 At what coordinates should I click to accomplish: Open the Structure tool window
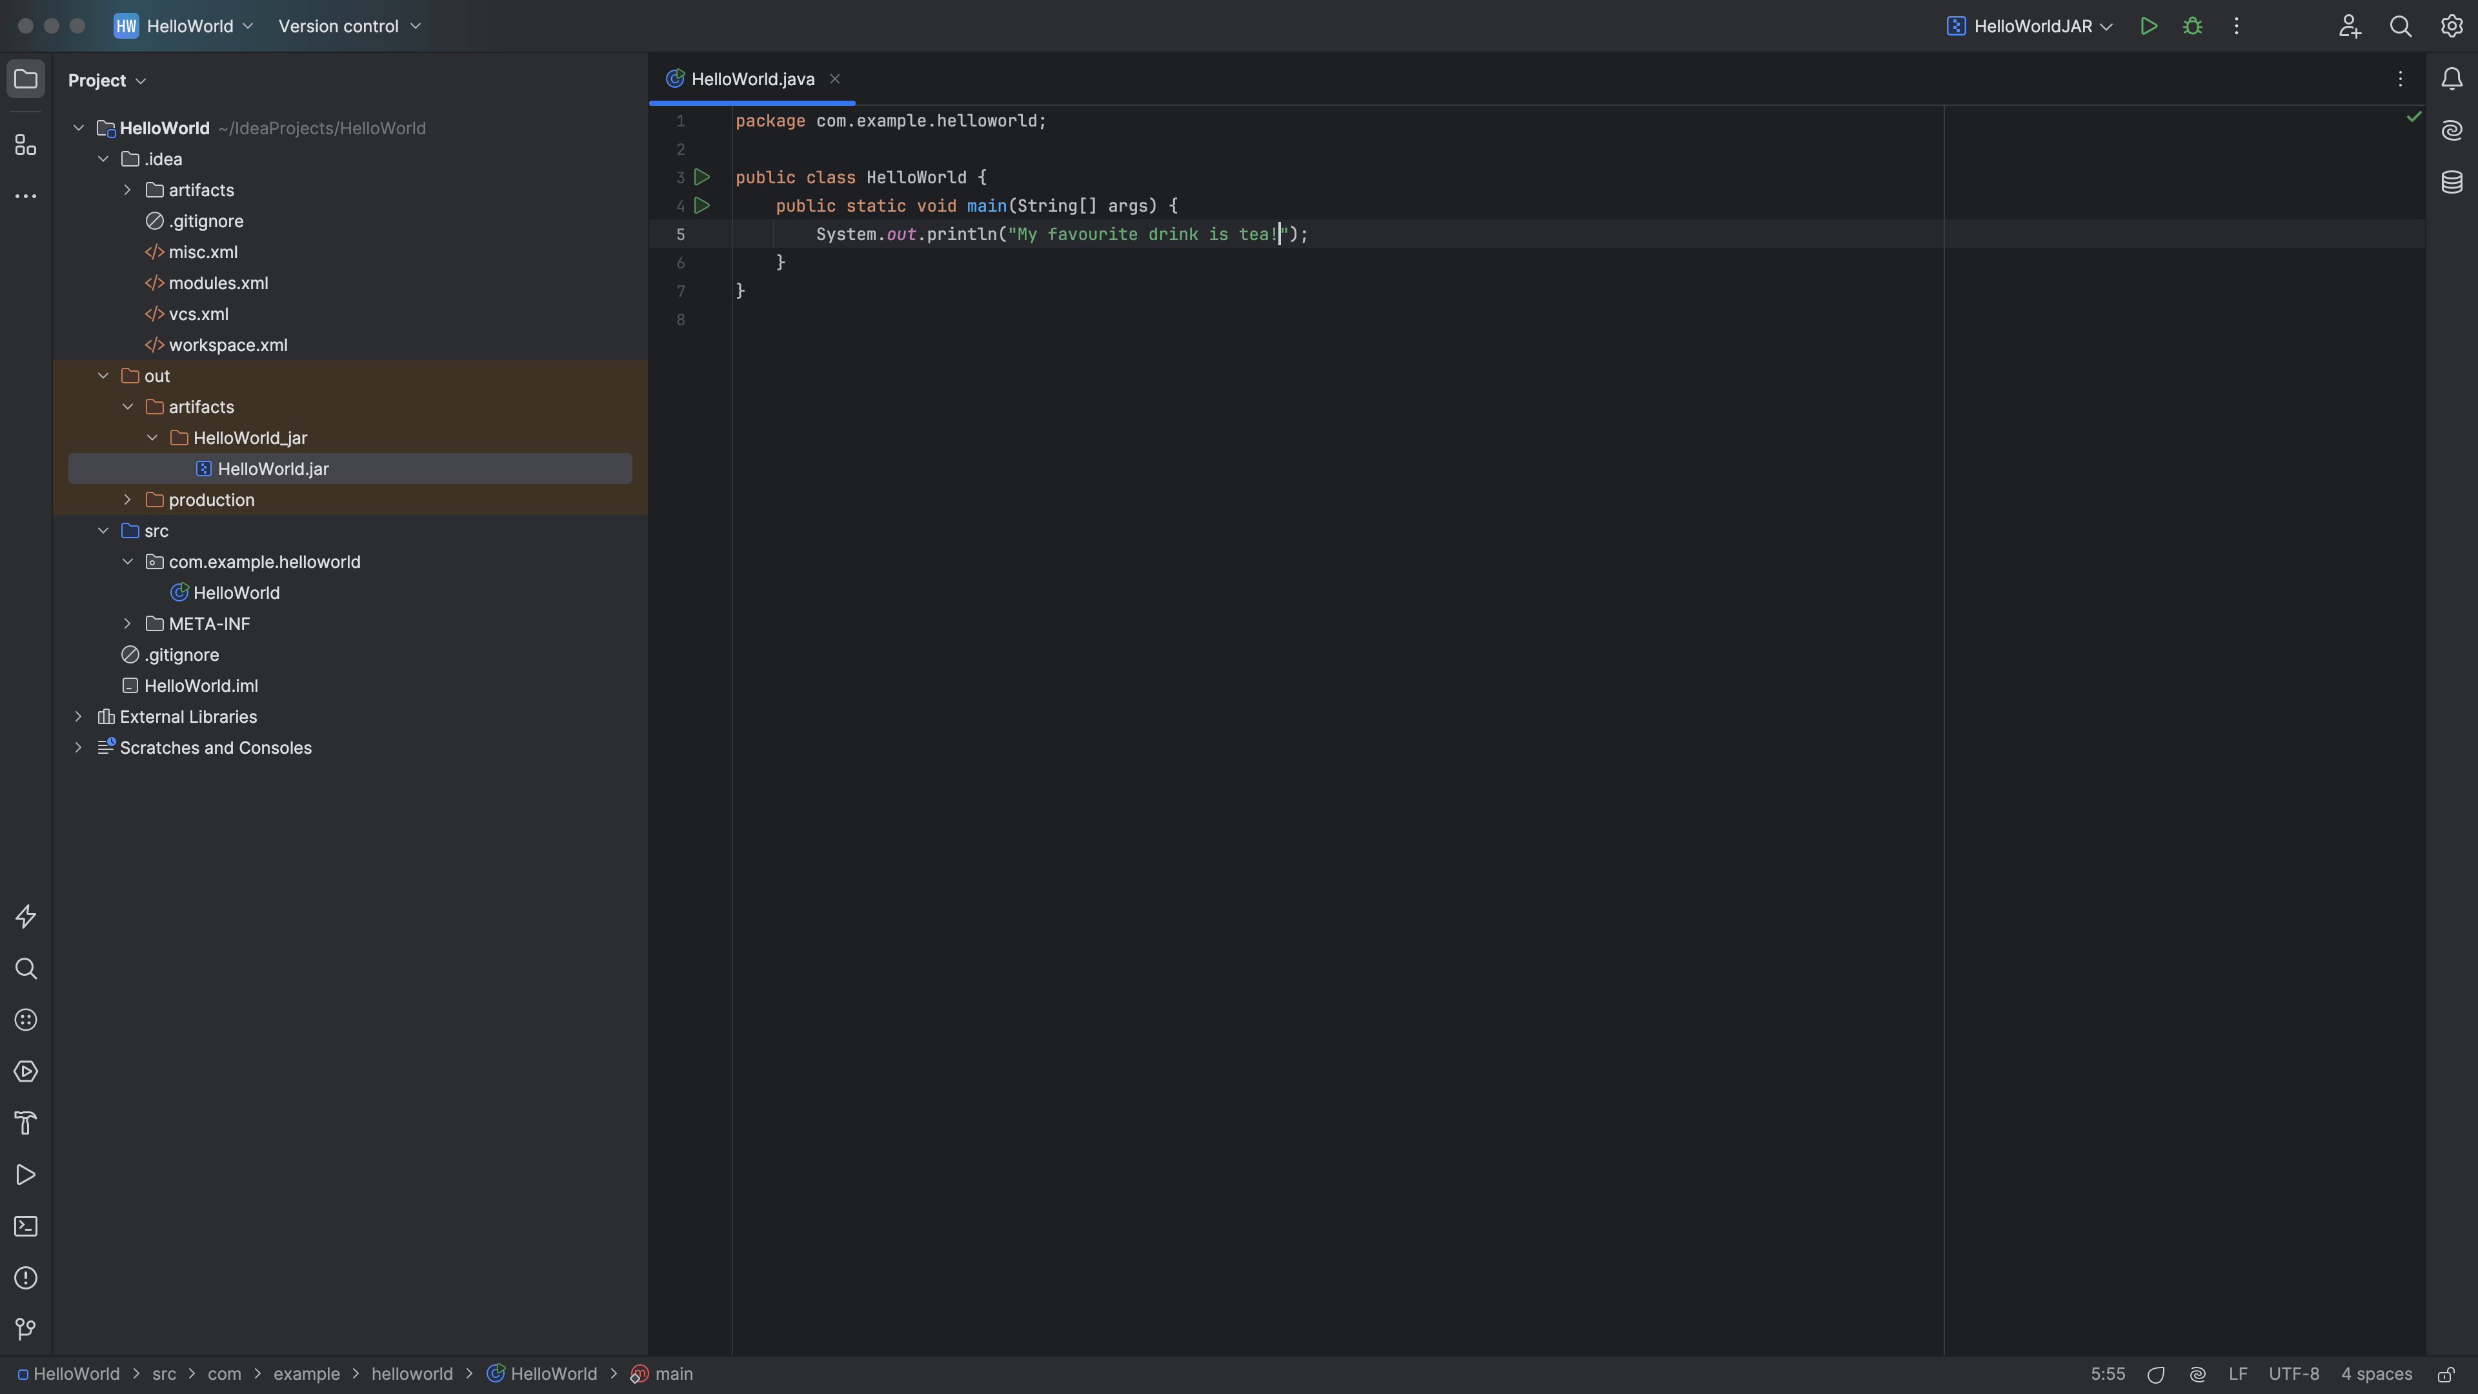pos(25,145)
